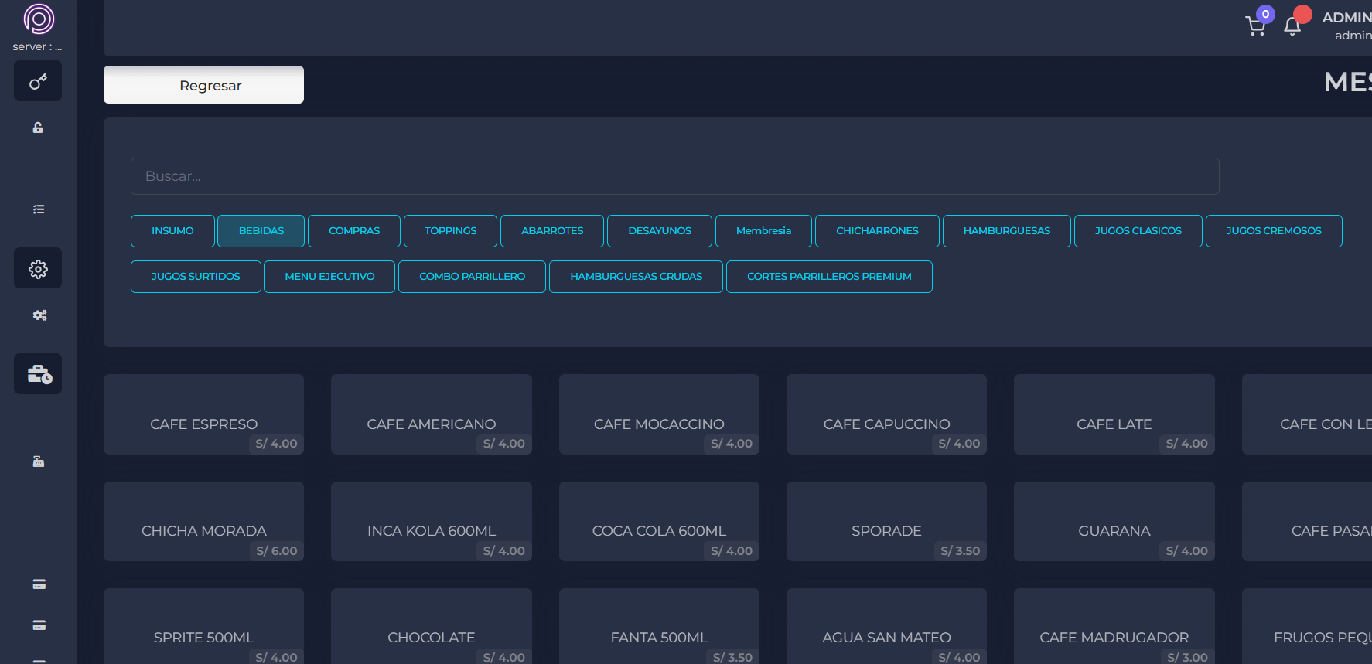Click the S/ 3.00 price of CAFE MADRUGADOR
The image size is (1372, 664).
coord(1187,657)
